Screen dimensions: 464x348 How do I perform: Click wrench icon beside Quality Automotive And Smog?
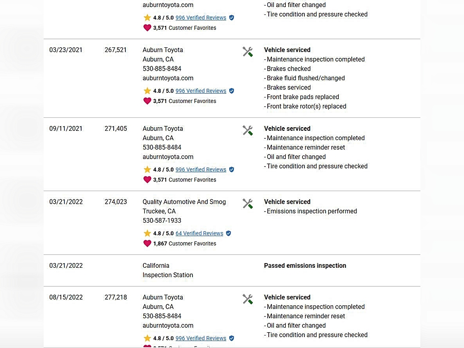coord(248,204)
